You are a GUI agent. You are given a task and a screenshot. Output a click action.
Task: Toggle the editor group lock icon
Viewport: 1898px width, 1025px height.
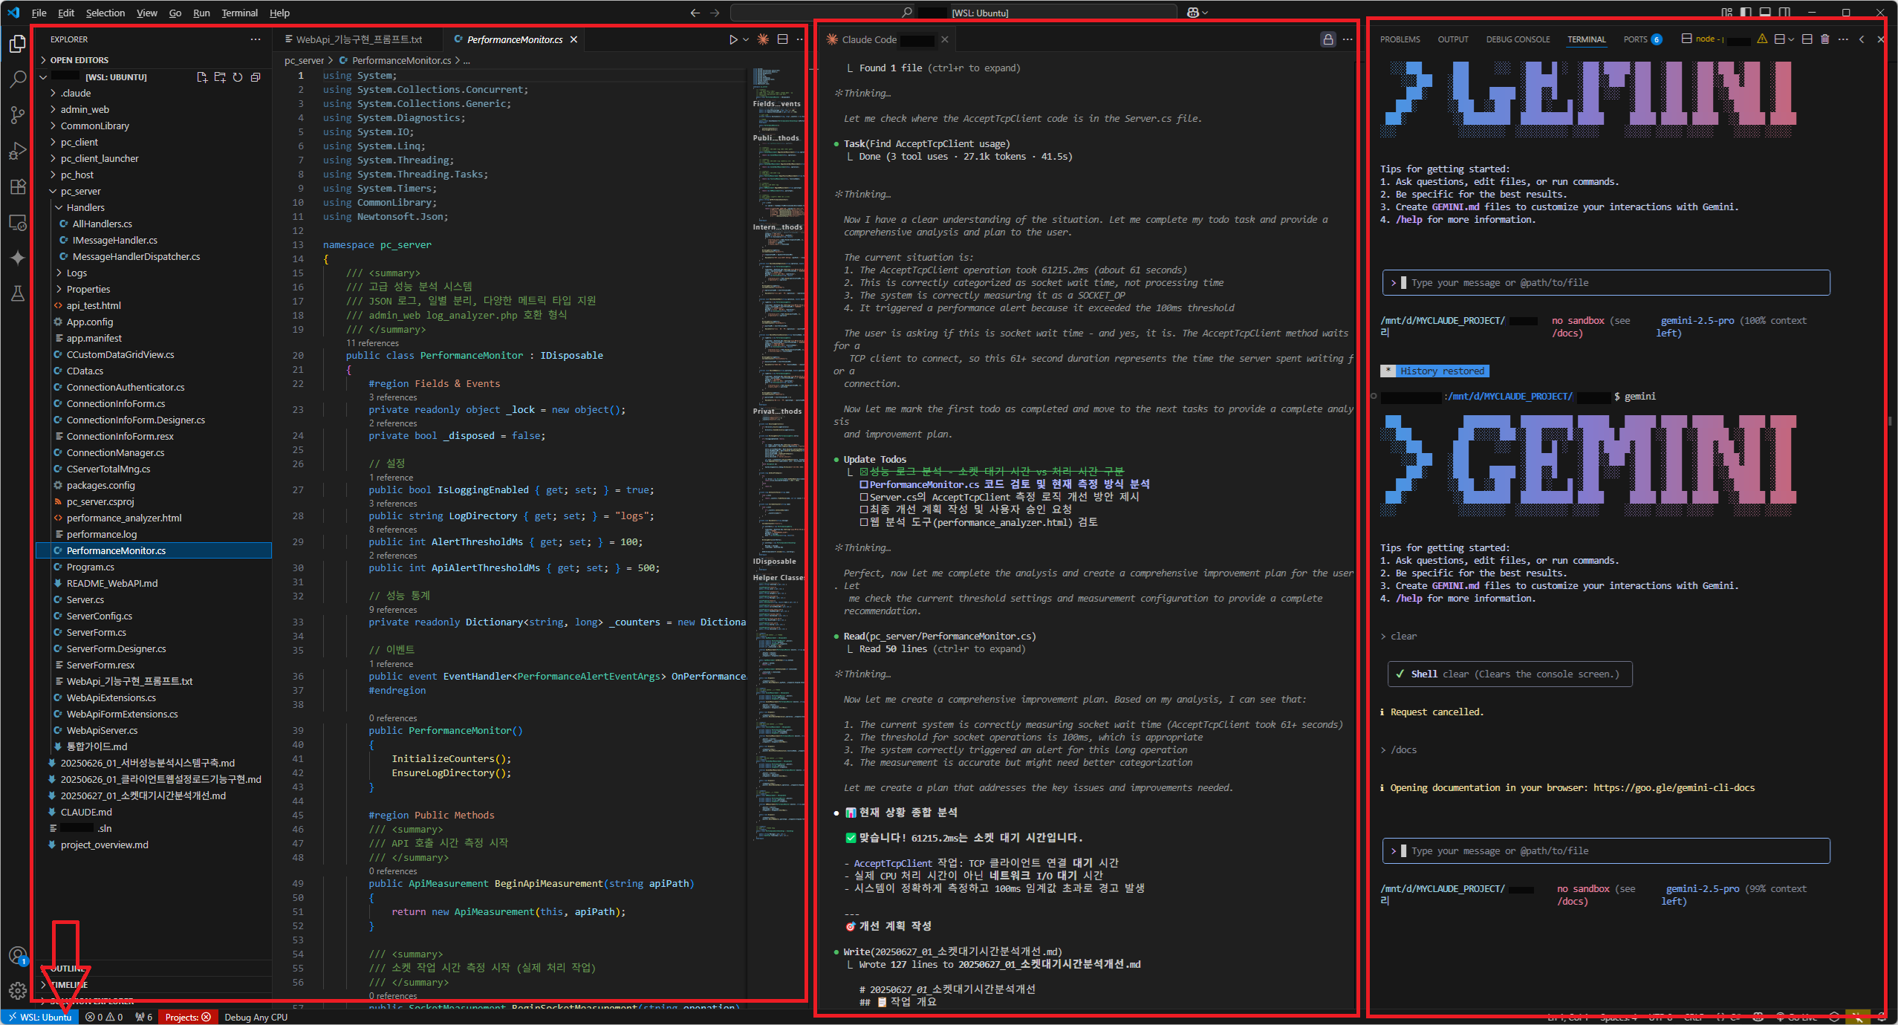[1328, 39]
